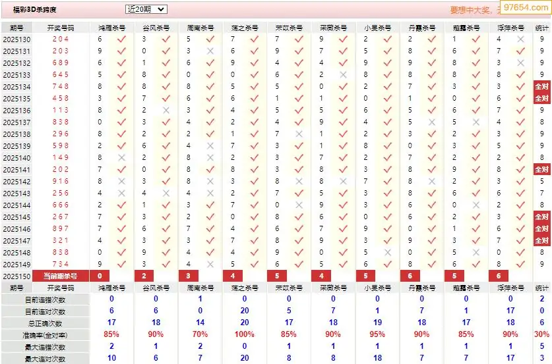Click the 鸿雁杀号 header above row 2025130
The image size is (552, 364).
(112, 28)
